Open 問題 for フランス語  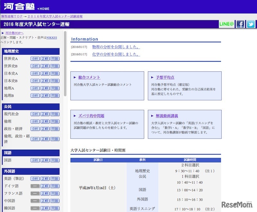pos(54,193)
